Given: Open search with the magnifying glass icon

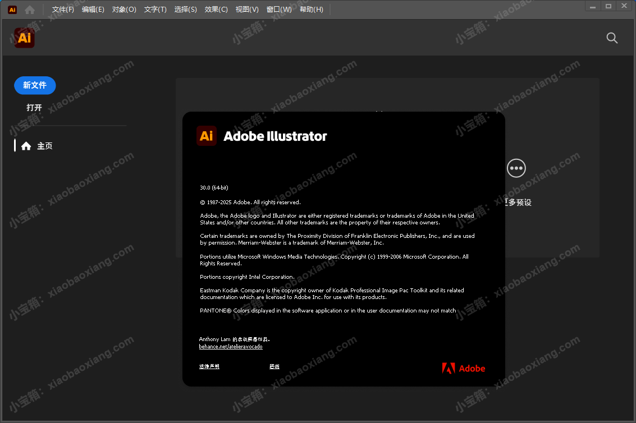Looking at the screenshot, I should pos(612,38).
